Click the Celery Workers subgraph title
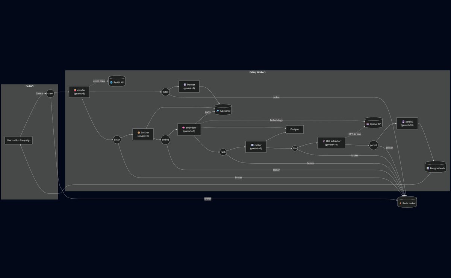 coord(257,72)
